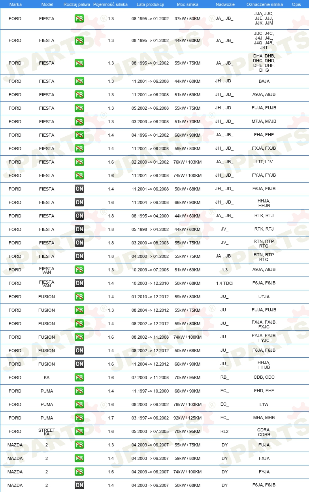The height and width of the screenshot is (492, 309).
Task: Click the petrol icon in the MAZDA 2 FYJA row
Action: 79,472
